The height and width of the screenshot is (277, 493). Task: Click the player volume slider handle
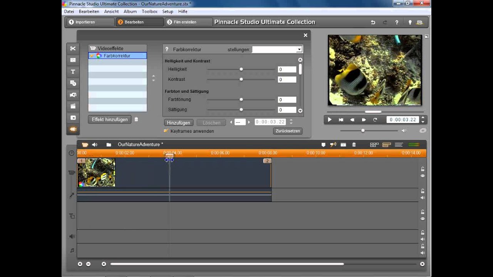363,131
